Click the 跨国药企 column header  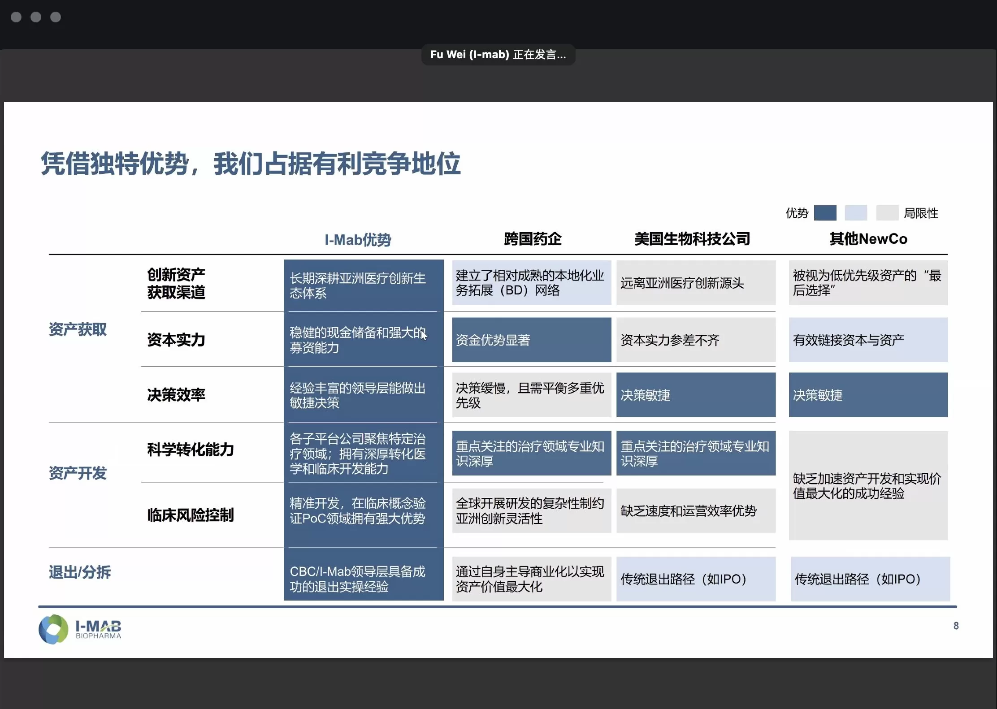click(532, 238)
